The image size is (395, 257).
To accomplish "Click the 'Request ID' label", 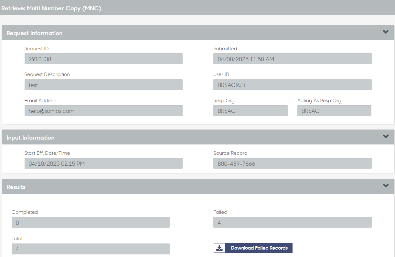I will (37, 49).
